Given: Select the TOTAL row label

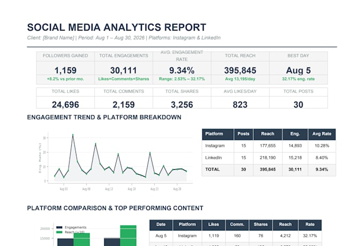Looking at the screenshot, I should point(213,169).
